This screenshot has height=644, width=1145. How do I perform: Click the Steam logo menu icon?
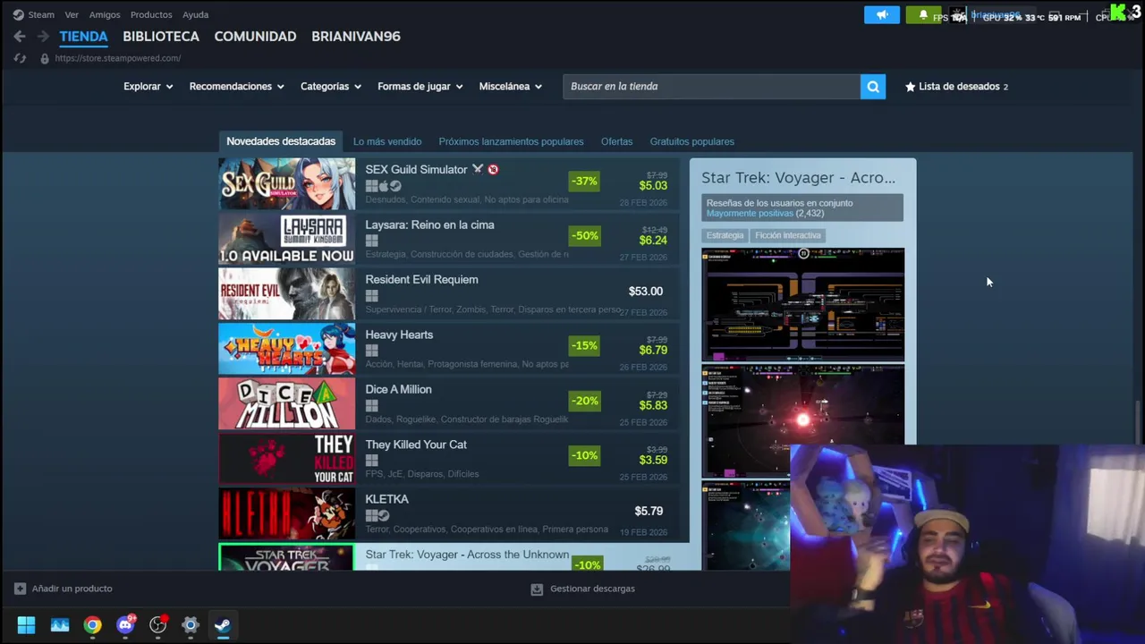click(18, 14)
